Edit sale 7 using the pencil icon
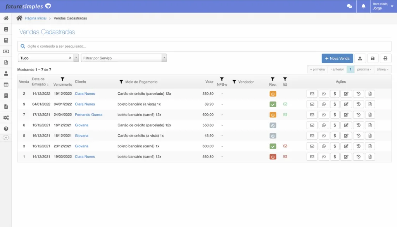The height and width of the screenshot is (227, 397). click(346, 115)
